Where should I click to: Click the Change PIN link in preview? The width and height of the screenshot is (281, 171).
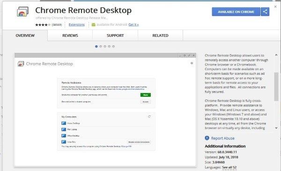(x=126, y=146)
